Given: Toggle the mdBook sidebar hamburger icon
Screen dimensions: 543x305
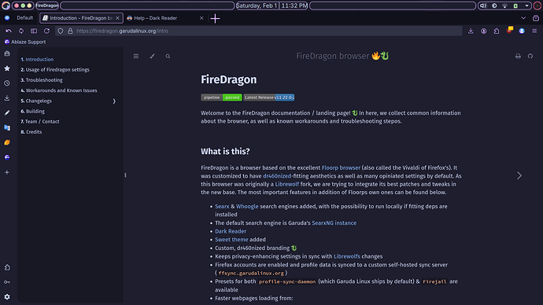Looking at the screenshot, I should [136, 56].
